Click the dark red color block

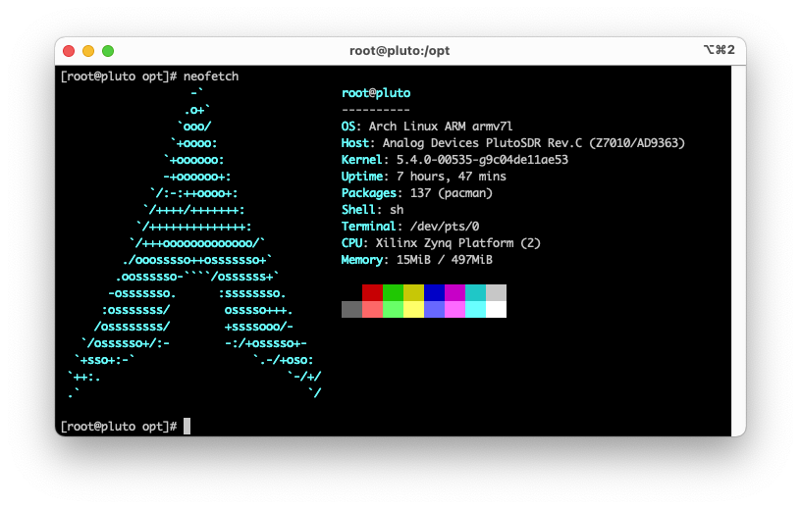(372, 292)
